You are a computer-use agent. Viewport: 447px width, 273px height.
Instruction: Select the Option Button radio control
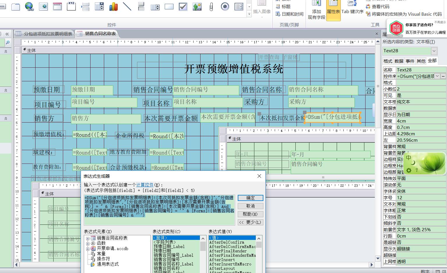tap(225, 6)
